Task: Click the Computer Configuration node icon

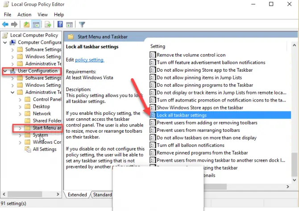Action: pyautogui.click(x=13, y=42)
